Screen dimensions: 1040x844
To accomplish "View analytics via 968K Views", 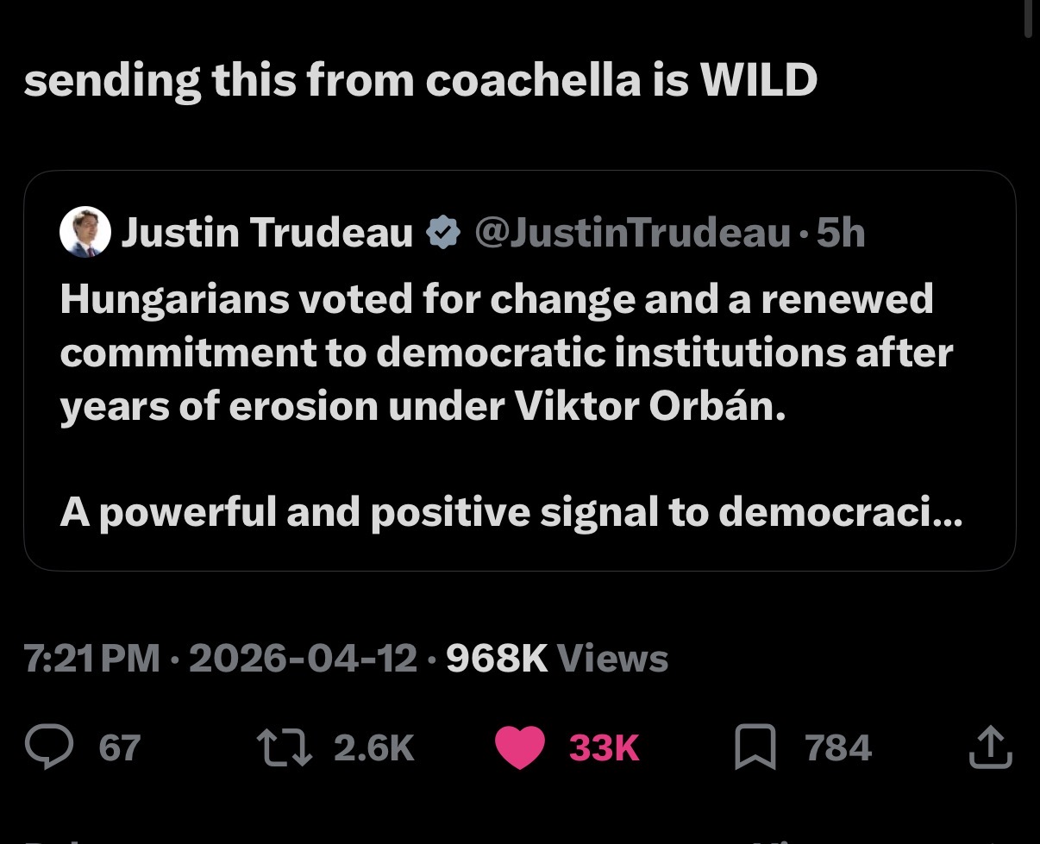I will point(557,659).
